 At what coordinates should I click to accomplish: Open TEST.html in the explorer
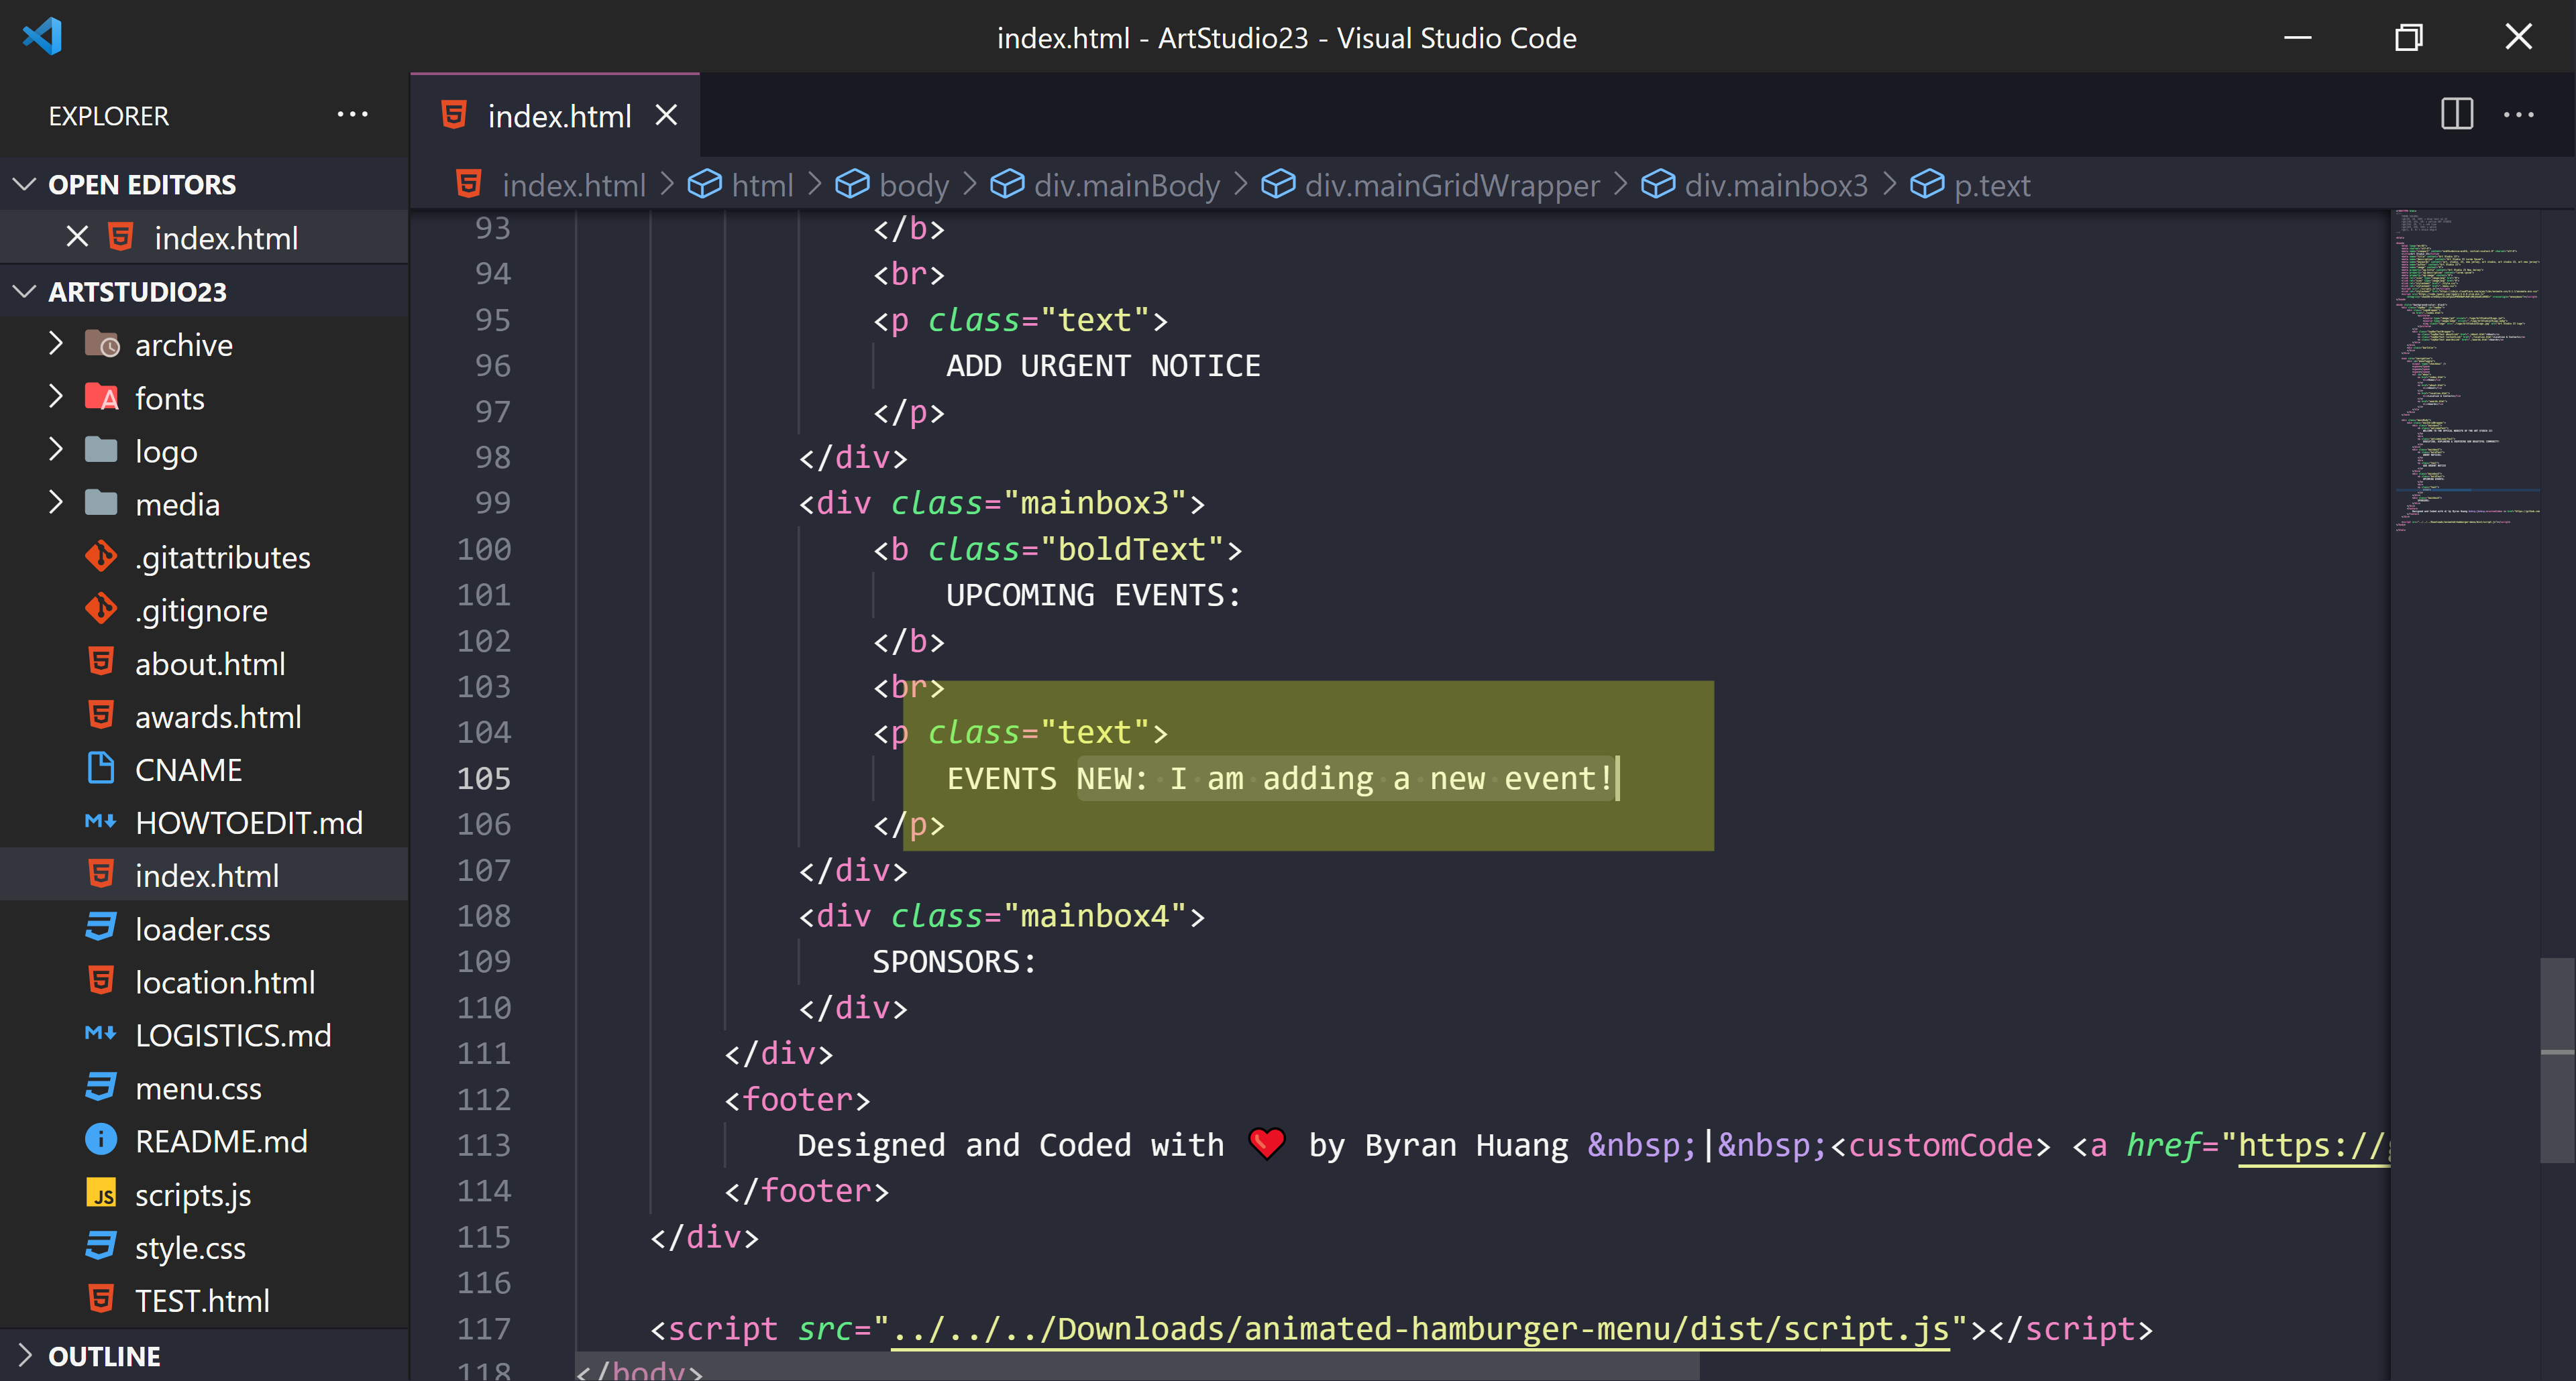click(204, 1300)
